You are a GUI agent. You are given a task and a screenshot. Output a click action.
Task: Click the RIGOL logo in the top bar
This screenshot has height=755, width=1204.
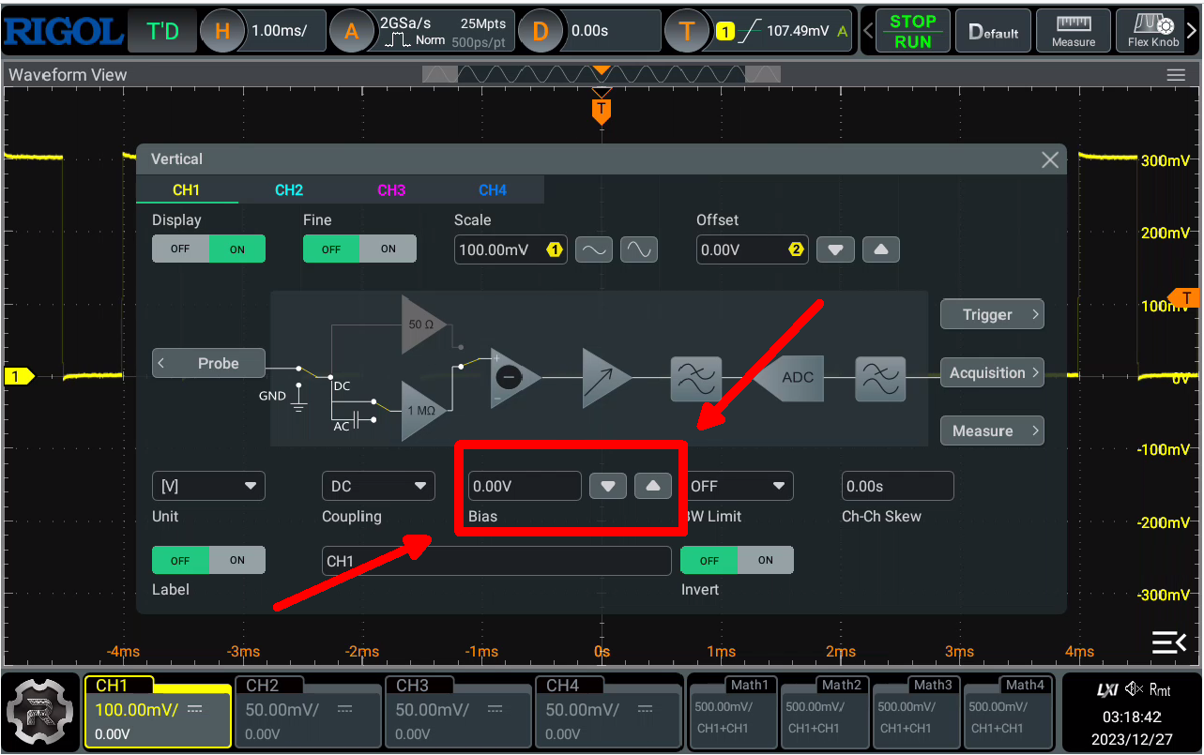point(63,31)
